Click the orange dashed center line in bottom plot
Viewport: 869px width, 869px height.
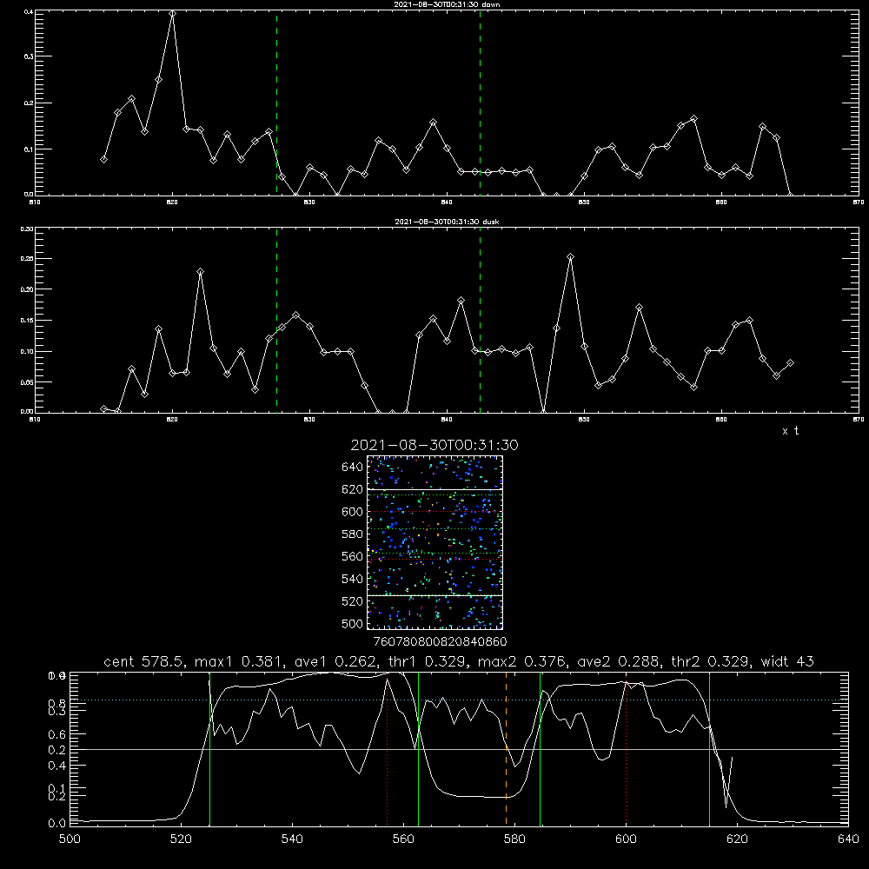coord(506,748)
